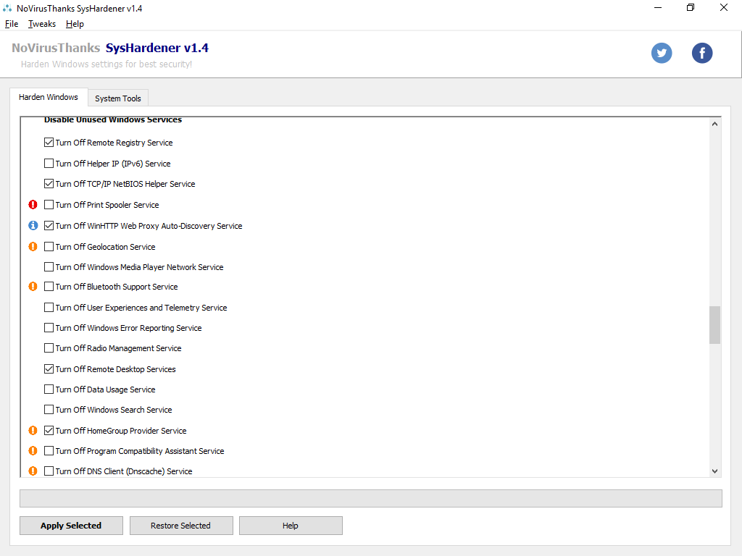Click orange warning icon beside Geolocation Service
Viewport: 742px width, 556px height.
pos(33,246)
